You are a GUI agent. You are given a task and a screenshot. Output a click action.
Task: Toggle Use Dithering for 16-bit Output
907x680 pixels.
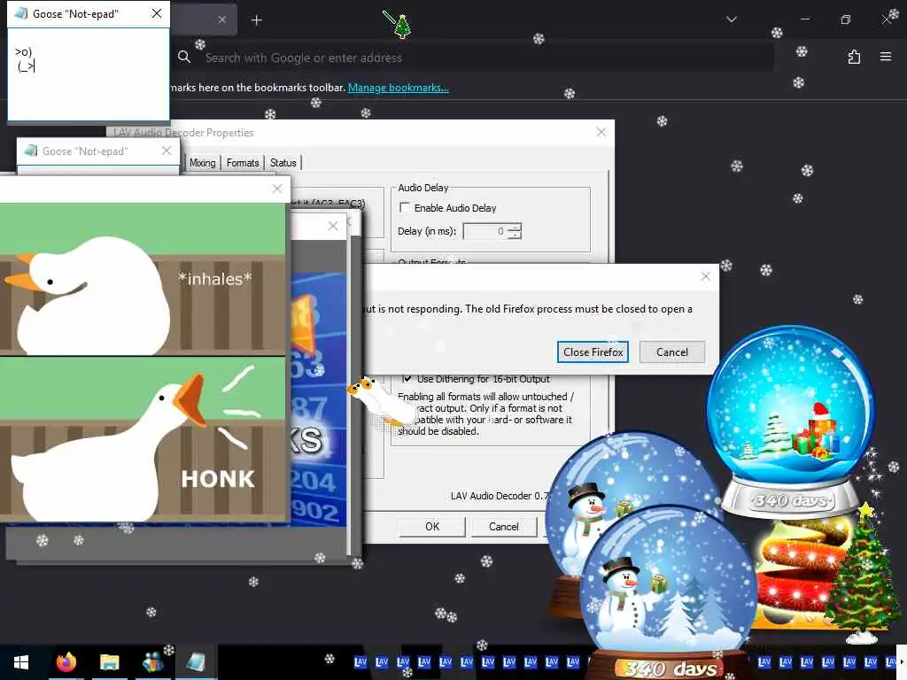coord(407,379)
